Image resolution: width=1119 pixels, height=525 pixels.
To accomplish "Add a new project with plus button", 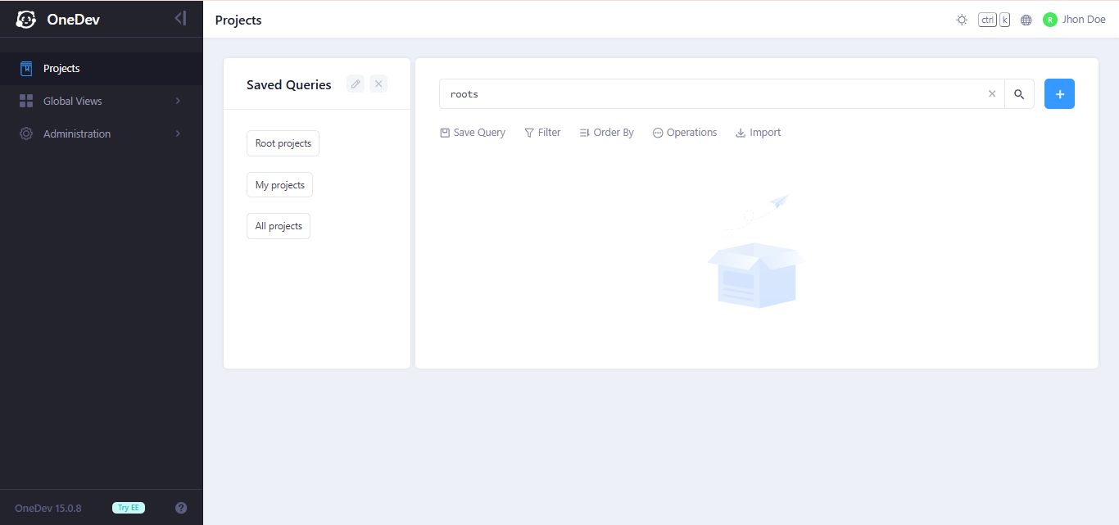I will pyautogui.click(x=1059, y=94).
